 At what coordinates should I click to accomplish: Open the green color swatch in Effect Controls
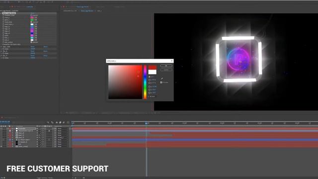(32, 20)
